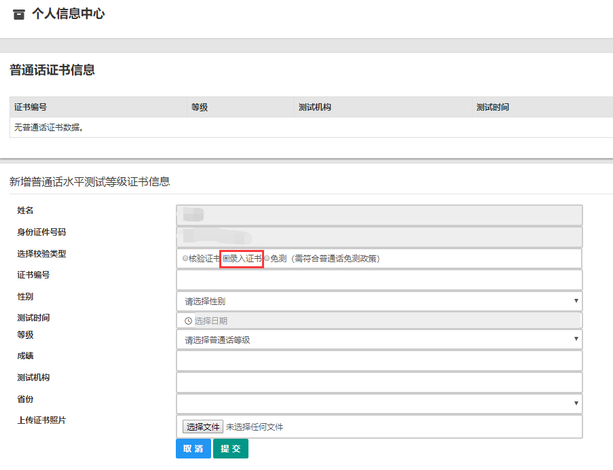Screen dimensions: 613x470
Task: Expand the 等级 Putonghua level dropdown
Action: point(377,338)
